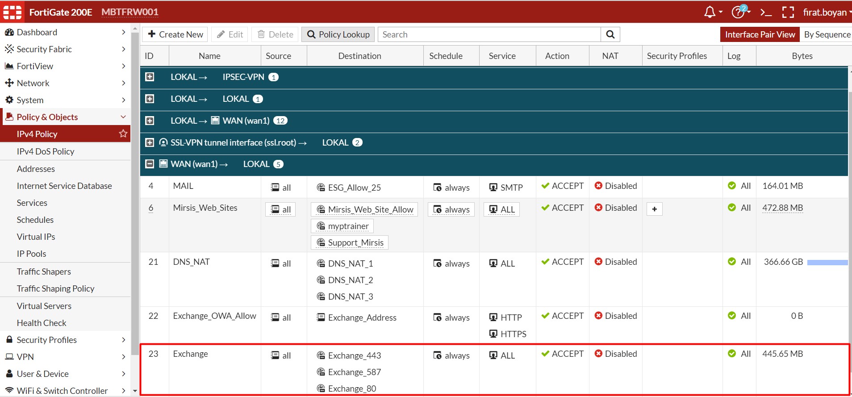Expand the LOKAL to WAN (wan1) section

[x=150, y=121]
